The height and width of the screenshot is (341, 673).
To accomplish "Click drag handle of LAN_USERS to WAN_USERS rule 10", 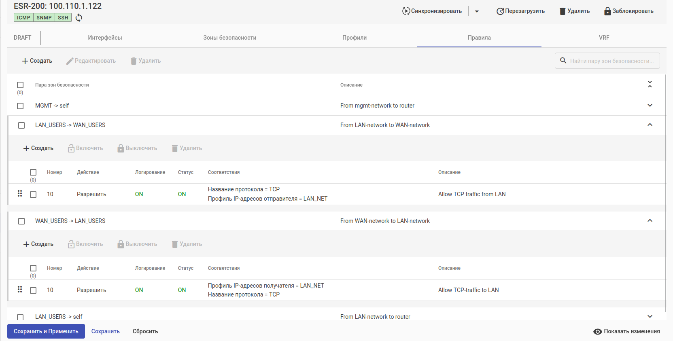I will (20, 194).
